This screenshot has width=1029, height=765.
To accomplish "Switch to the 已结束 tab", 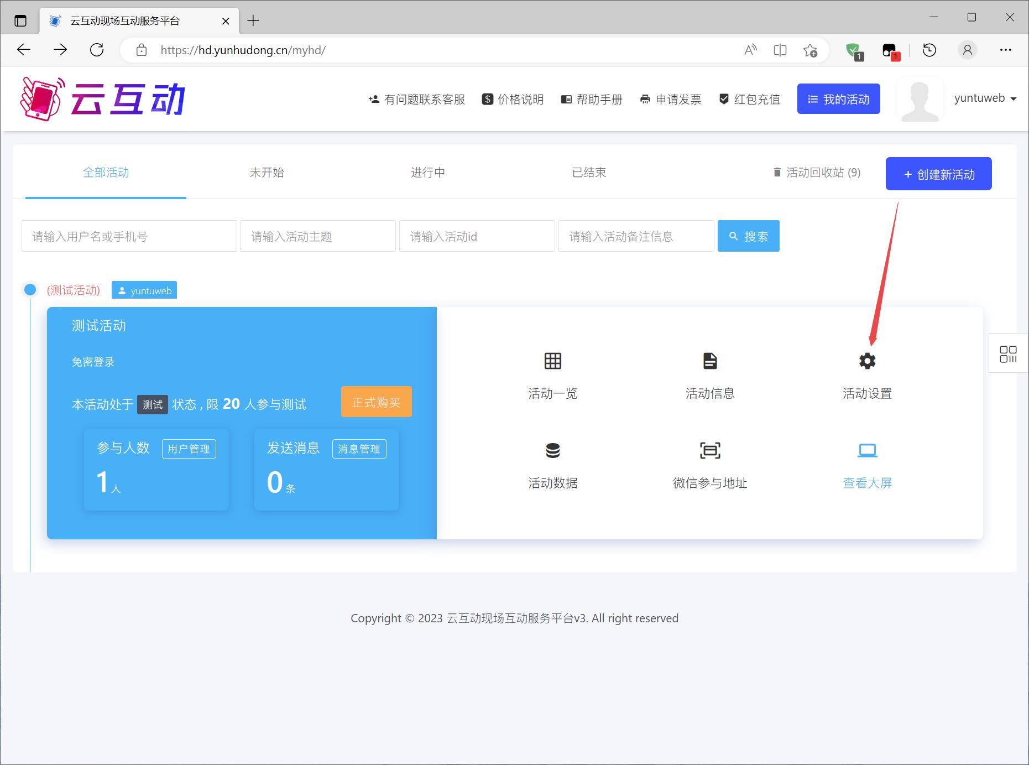I will 589,173.
